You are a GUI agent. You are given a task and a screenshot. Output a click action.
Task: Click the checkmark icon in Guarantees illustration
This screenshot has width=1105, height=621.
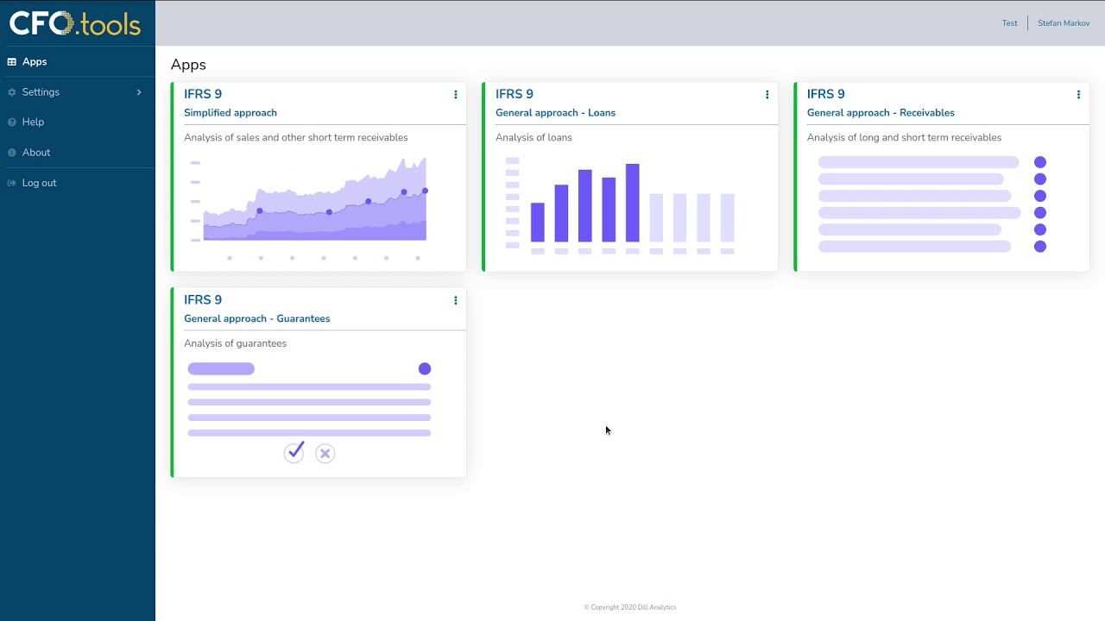[x=294, y=452]
